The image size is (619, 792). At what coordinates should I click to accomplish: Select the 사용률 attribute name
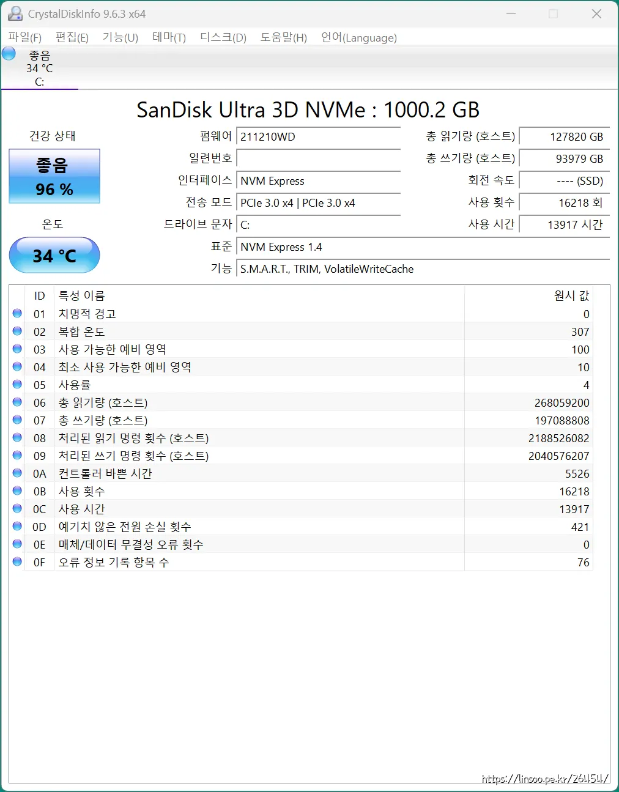[75, 385]
